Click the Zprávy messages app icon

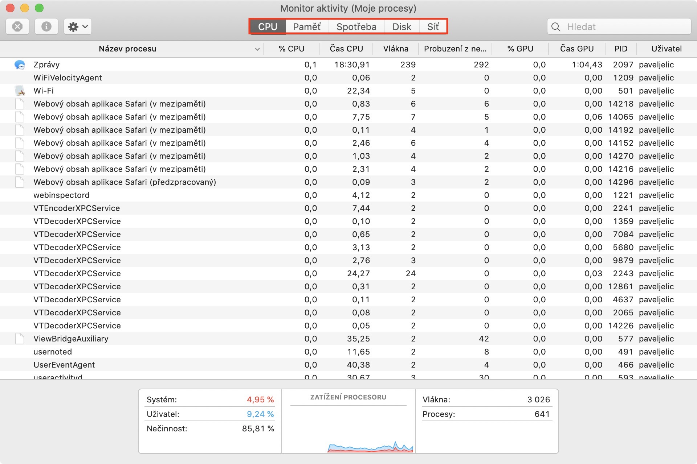[20, 65]
